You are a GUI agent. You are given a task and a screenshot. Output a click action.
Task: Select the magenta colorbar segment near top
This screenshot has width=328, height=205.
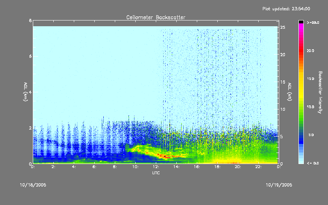coord(301,27)
